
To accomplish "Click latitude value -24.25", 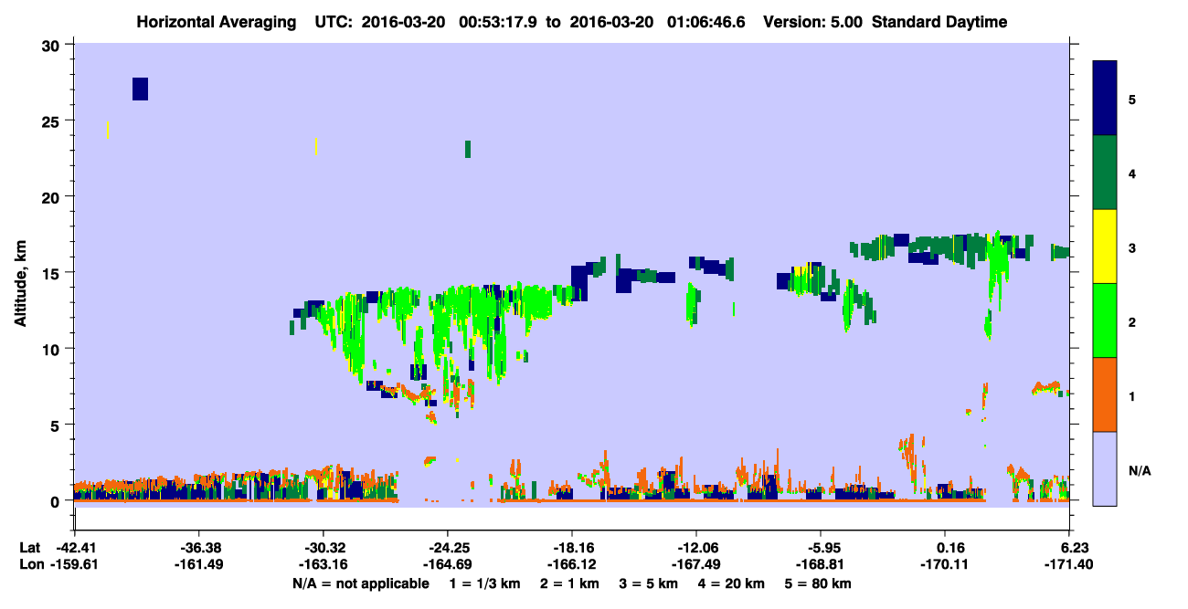I will (447, 548).
